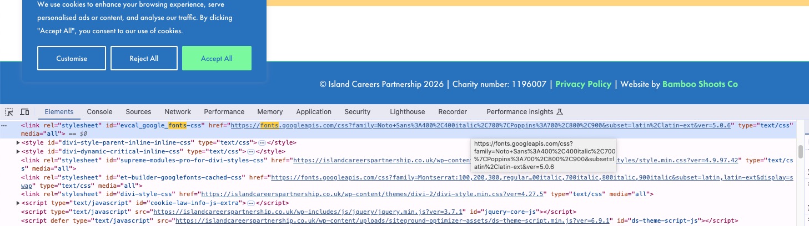809x226 pixels.
Task: Click ellipsis badge in divi-dynamic-critical style tag
Action: (x=250, y=151)
